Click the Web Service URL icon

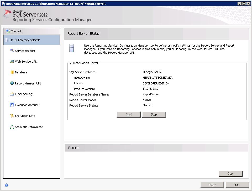coord(12,62)
